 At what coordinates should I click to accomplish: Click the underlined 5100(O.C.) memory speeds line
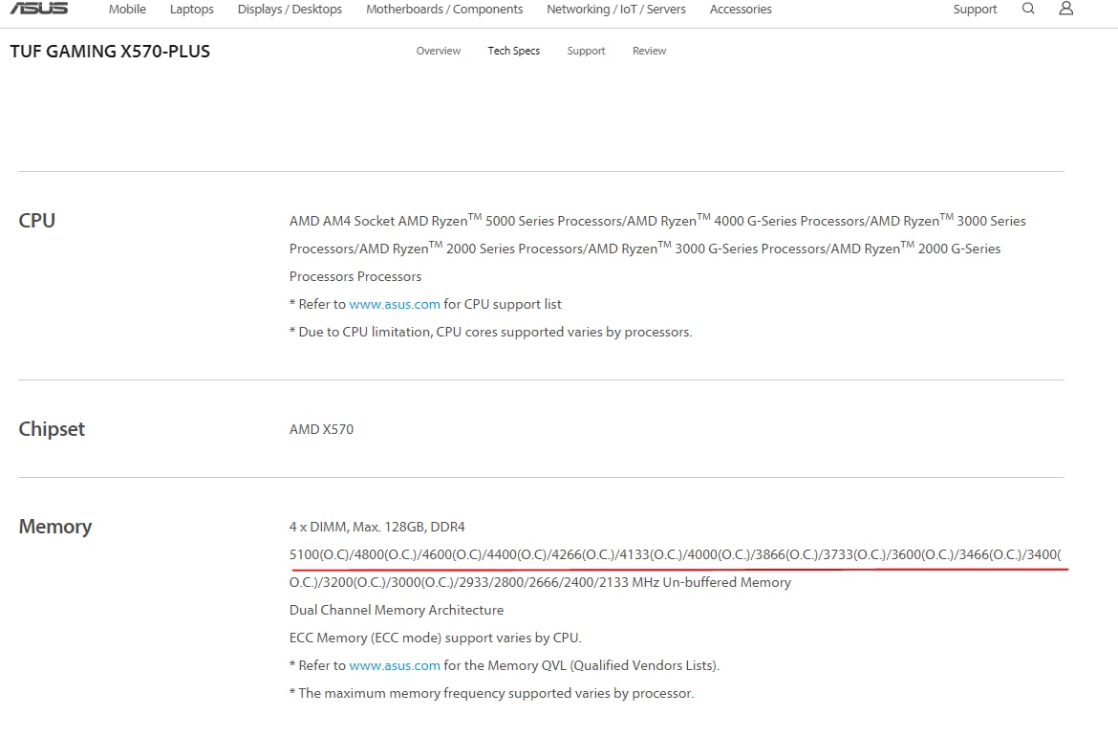click(675, 554)
